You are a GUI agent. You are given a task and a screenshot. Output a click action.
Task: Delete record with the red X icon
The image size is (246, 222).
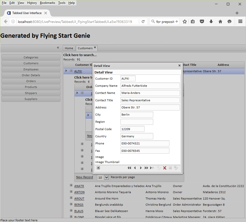(165, 168)
